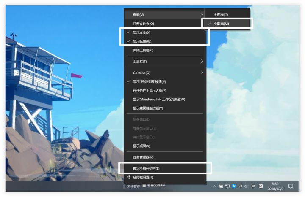
Task: Open the 查看(V) submenu entry
Action: (165, 15)
